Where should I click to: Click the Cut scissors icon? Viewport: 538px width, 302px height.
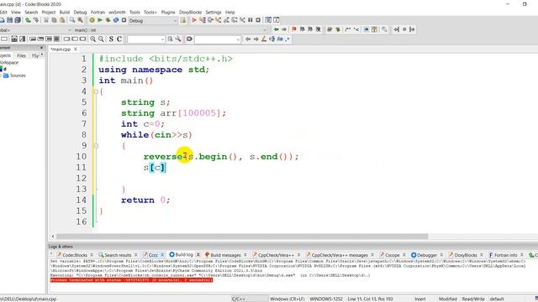click(x=46, y=20)
